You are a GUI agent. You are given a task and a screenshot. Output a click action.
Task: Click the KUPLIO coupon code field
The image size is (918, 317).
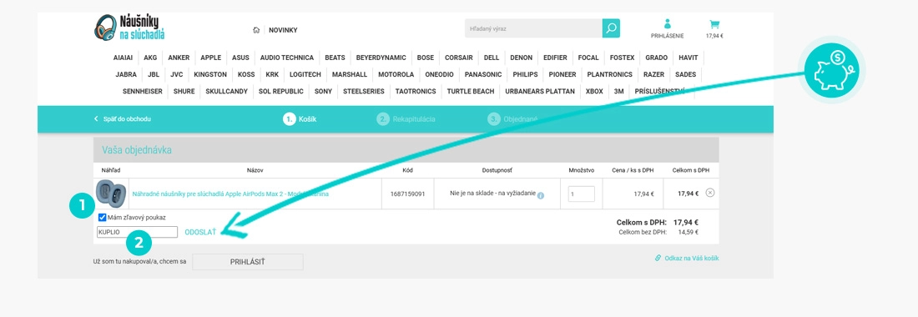[137, 232]
